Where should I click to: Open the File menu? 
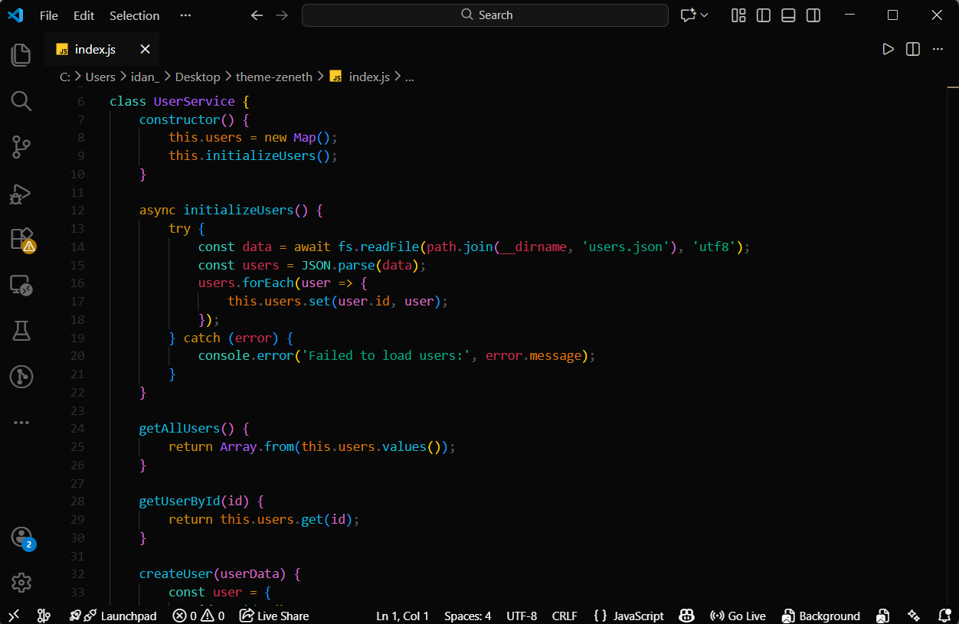[x=48, y=15]
